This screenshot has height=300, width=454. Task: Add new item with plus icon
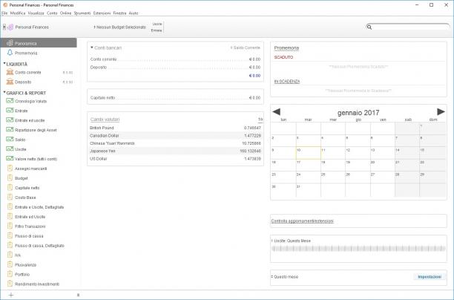10,295
